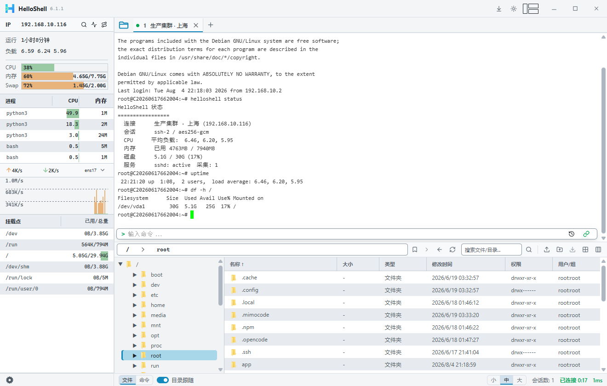607x386 pixels.
Task: Click the Swap 72% usage bar
Action: click(x=64, y=85)
